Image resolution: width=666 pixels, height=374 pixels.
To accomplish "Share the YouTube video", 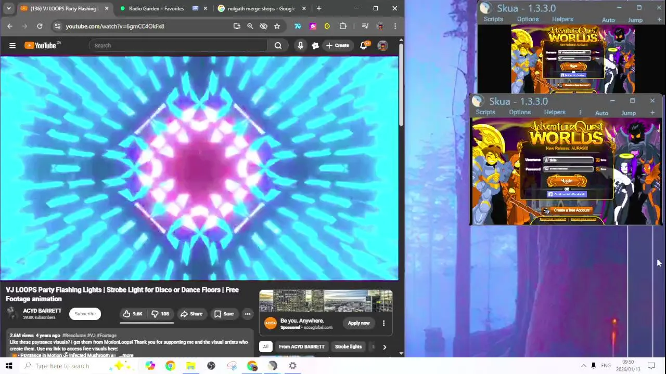I will click(191, 314).
